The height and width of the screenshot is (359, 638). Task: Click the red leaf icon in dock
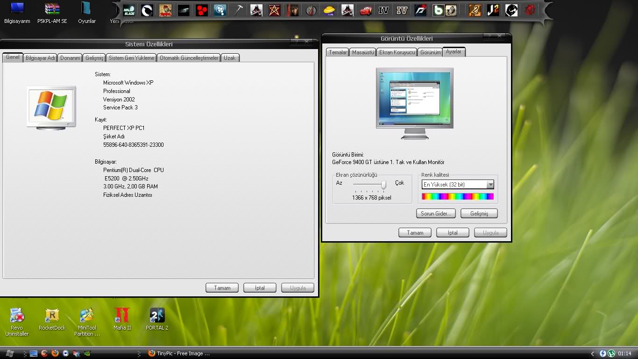(311, 10)
